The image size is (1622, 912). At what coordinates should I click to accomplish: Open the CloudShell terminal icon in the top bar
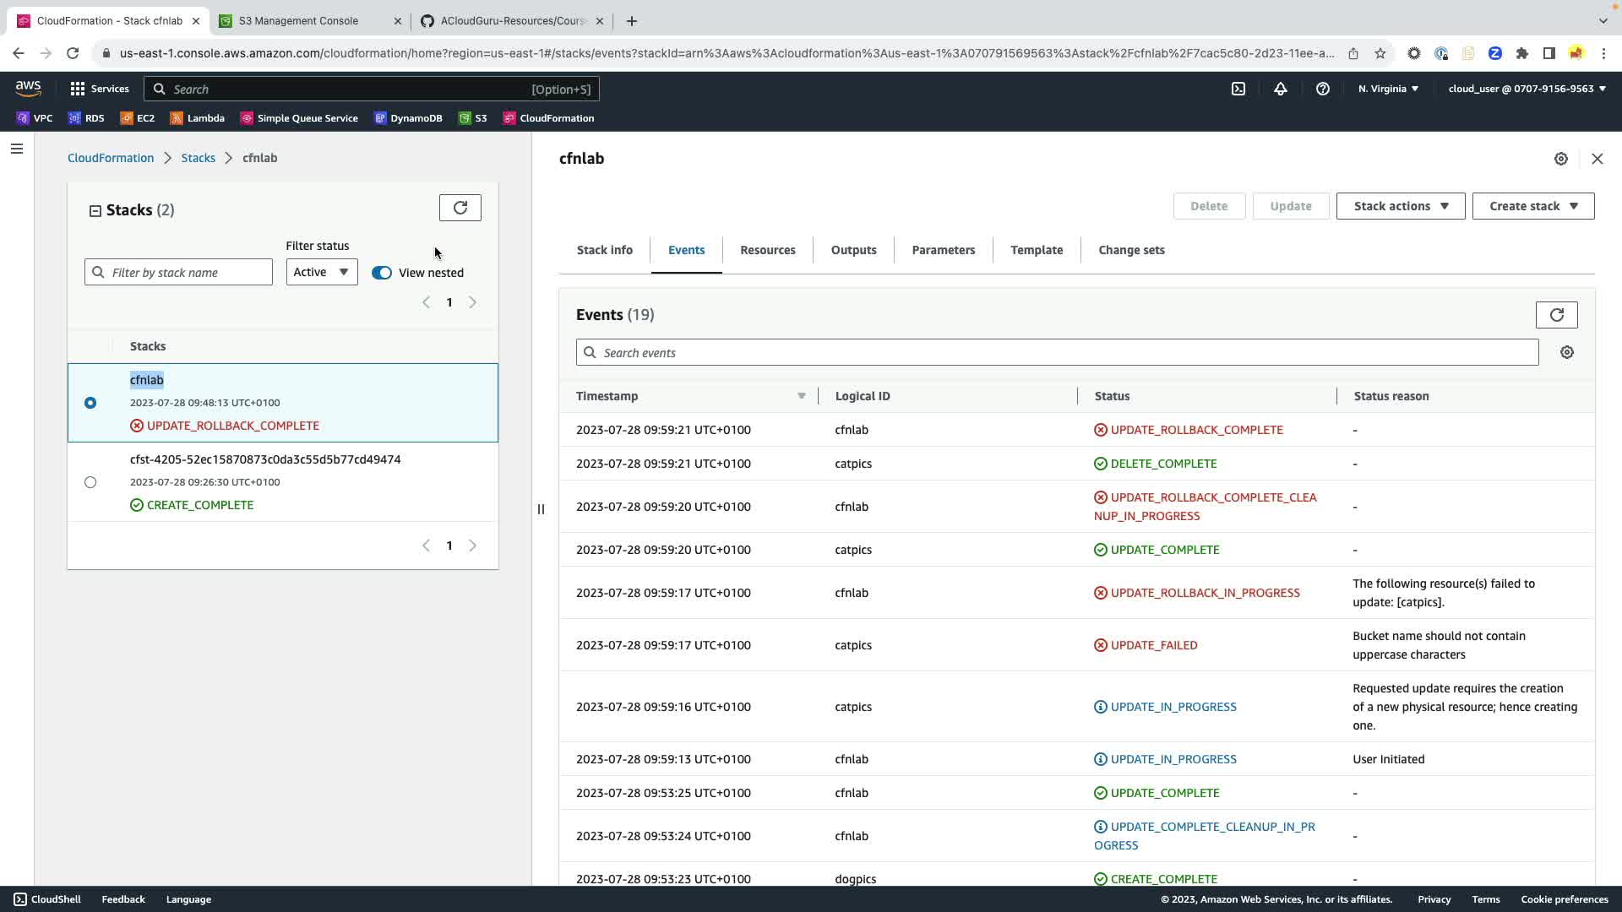tap(1238, 89)
